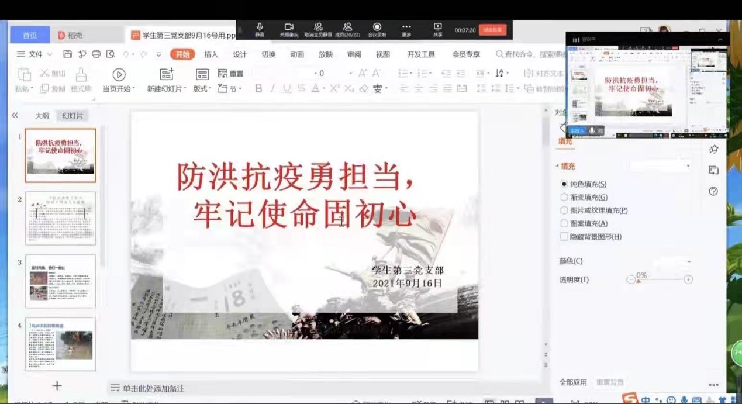Click the red end sharing button

[492, 30]
